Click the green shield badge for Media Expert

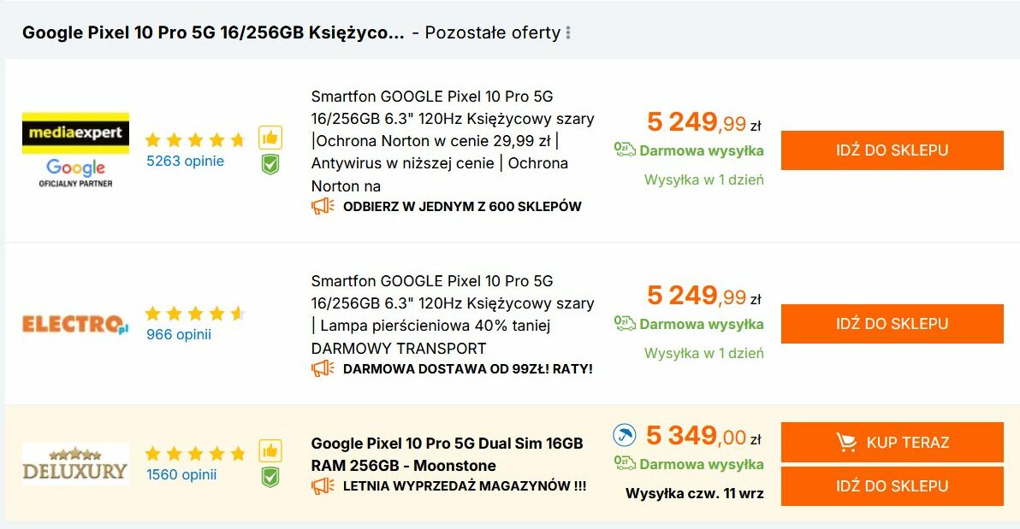coord(270,164)
